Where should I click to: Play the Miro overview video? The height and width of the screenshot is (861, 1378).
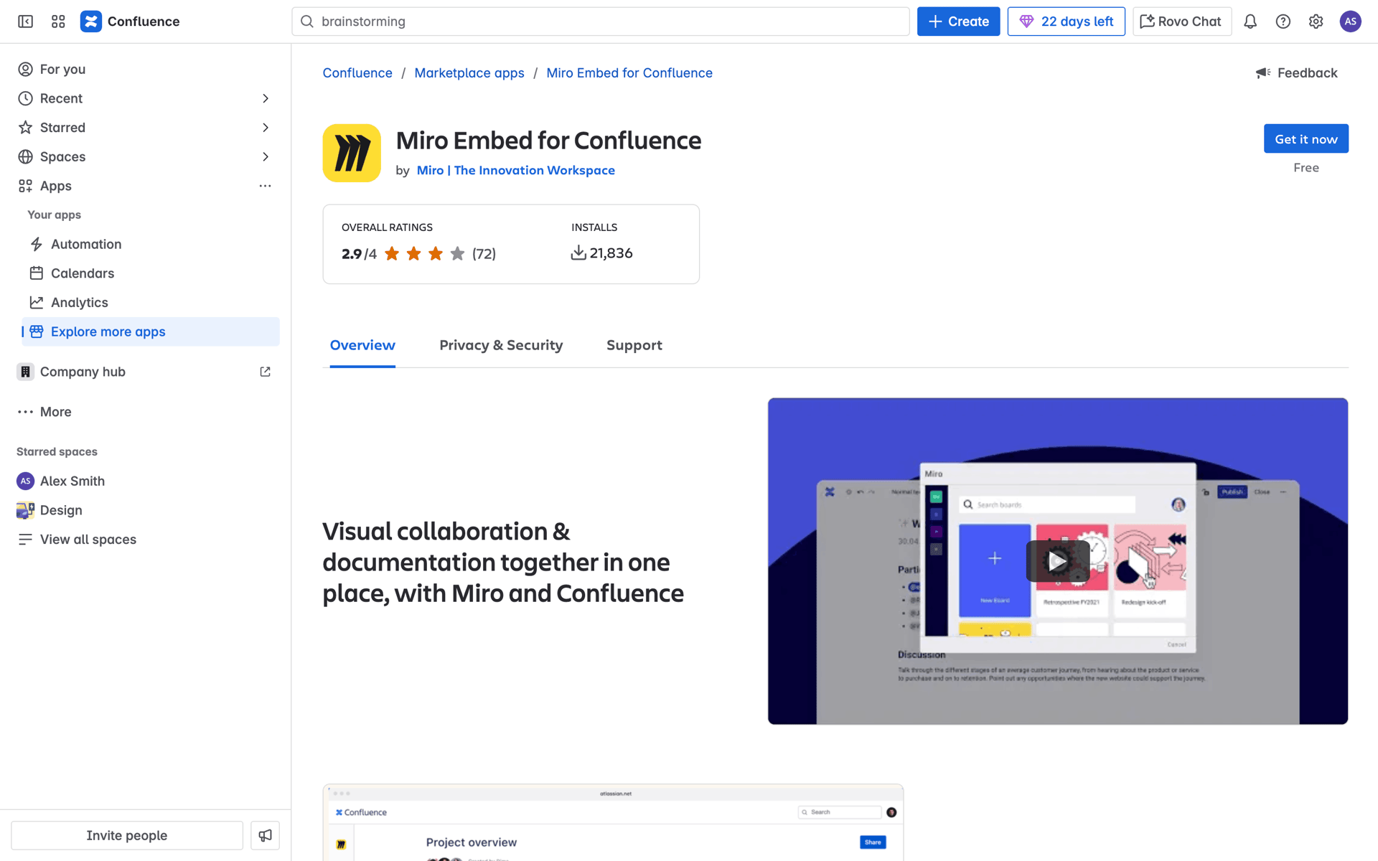point(1058,561)
